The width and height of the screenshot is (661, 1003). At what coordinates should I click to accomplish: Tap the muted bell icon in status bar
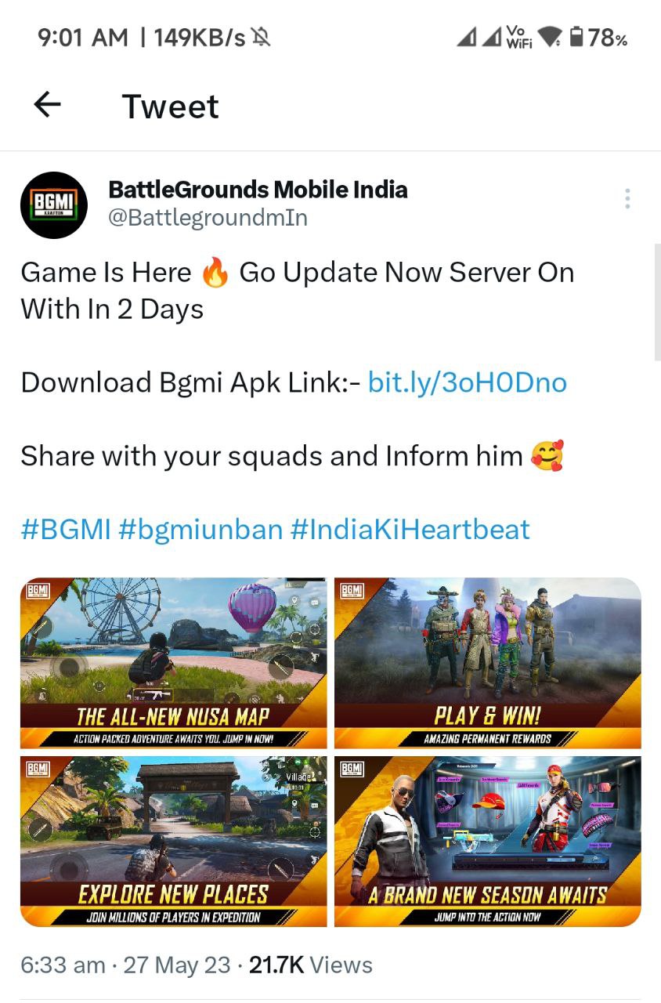point(261,37)
